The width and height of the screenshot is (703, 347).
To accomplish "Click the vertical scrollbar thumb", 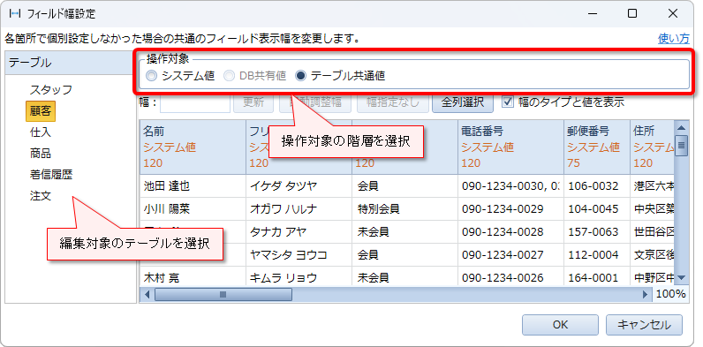I will click(682, 145).
